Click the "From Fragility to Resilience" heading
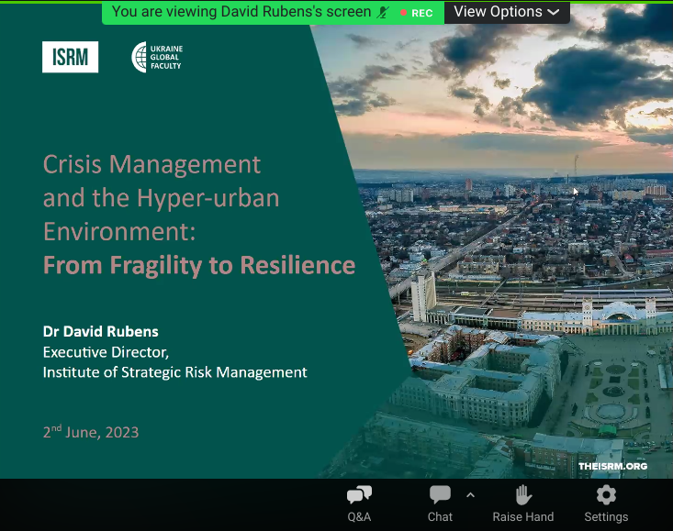 pos(199,265)
